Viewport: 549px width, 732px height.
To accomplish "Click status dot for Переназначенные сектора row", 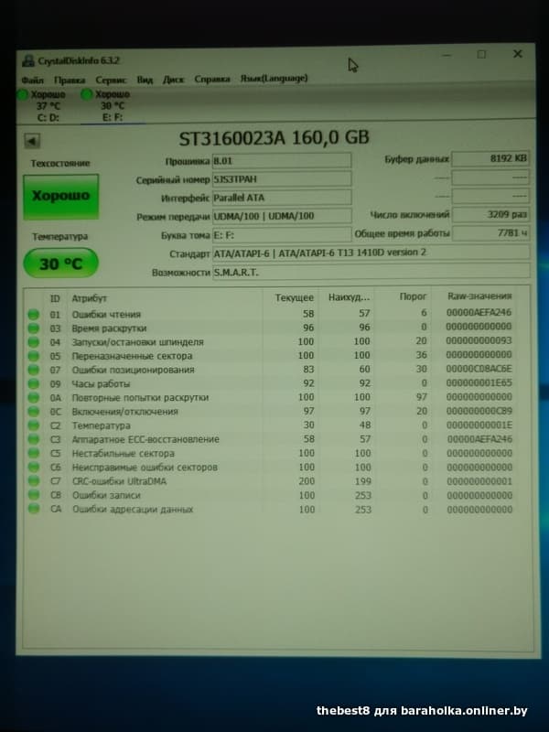I will (x=33, y=356).
